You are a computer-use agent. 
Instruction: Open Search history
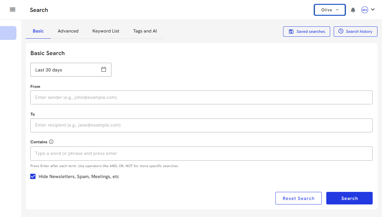[355, 32]
